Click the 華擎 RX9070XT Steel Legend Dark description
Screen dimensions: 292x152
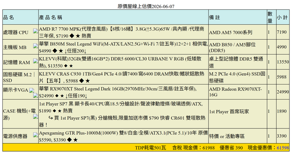[x=118, y=92]
